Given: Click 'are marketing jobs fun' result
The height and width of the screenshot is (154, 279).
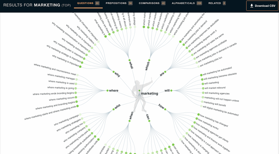Looking at the screenshot, I should tap(211, 62).
